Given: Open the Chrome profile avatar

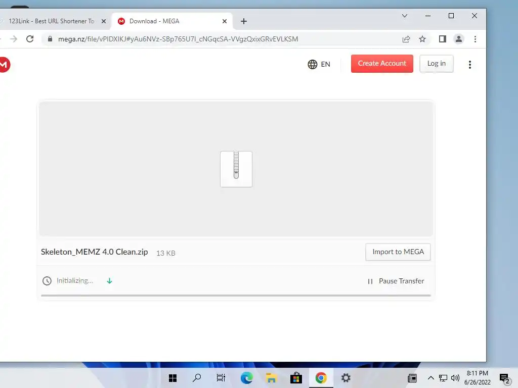Looking at the screenshot, I should (458, 39).
